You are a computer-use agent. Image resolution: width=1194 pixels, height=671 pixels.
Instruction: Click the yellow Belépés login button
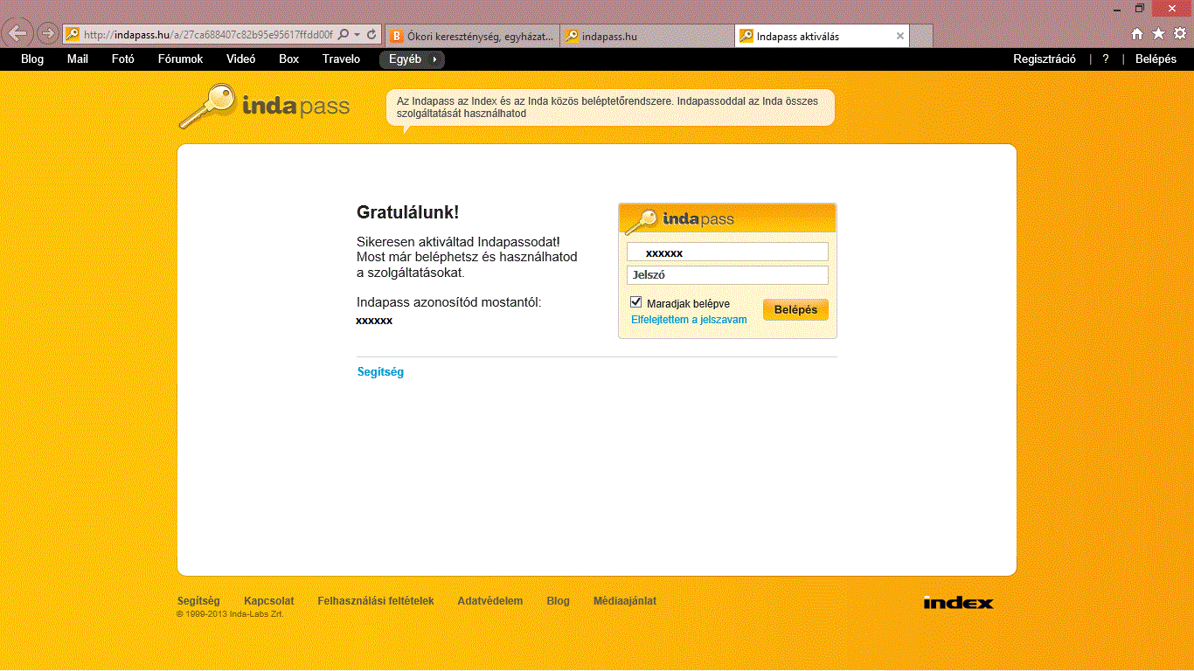[x=795, y=309]
